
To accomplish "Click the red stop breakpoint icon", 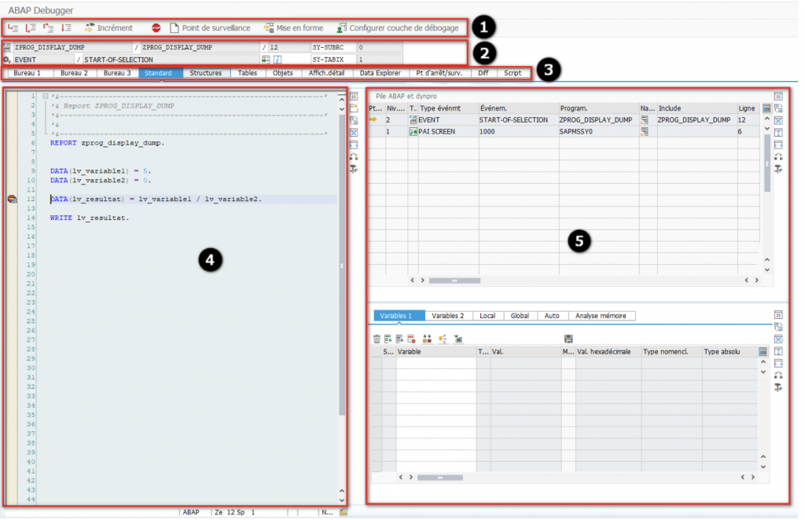I will (x=156, y=28).
